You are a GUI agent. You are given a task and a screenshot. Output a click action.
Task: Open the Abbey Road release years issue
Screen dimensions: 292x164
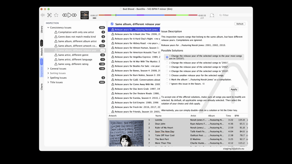[x=134, y=43]
